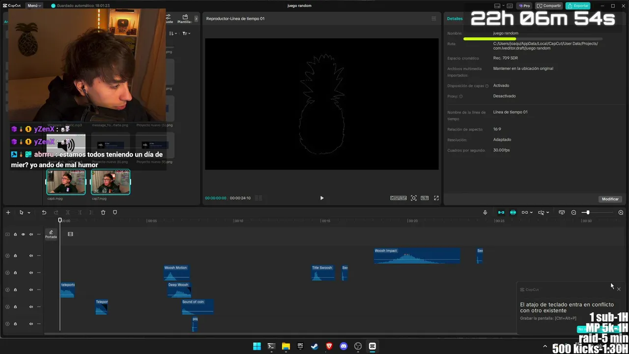This screenshot has height=354, width=629.
Task: Expand the preview axis dropdown arrow
Action: (547, 213)
